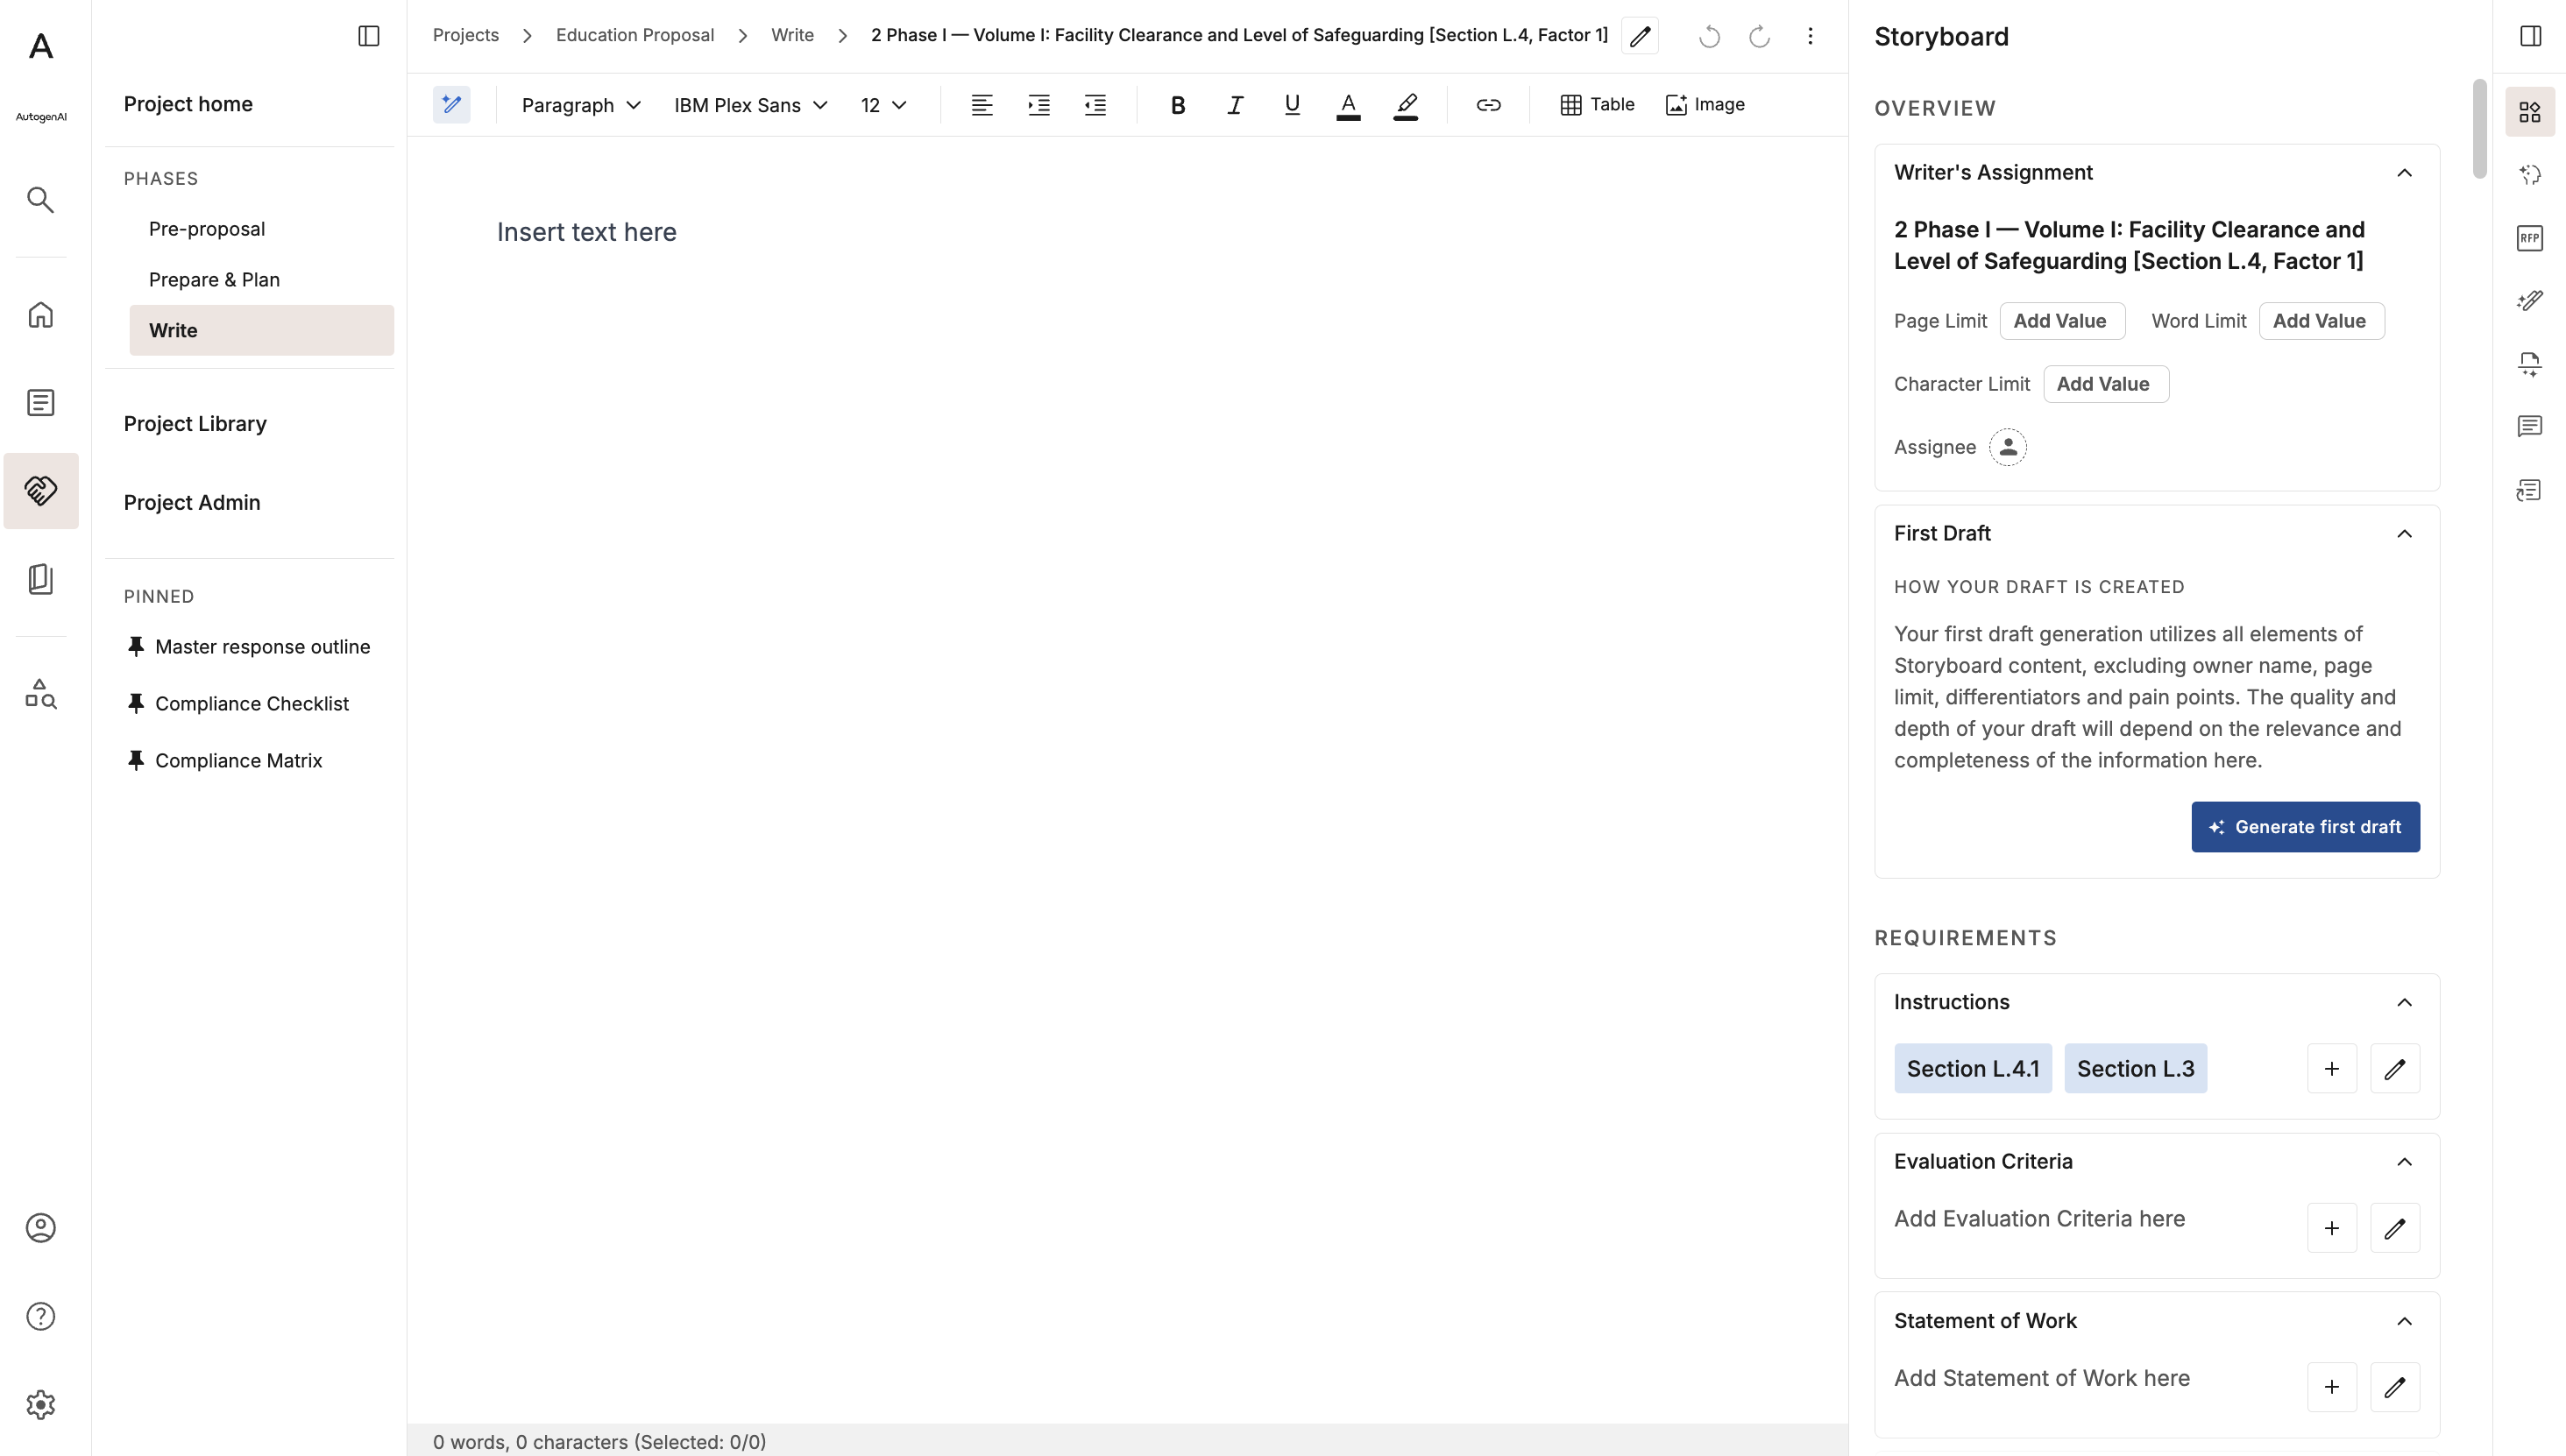Open the highlight color picker
This screenshot has width=2566, height=1456.
tap(1405, 105)
